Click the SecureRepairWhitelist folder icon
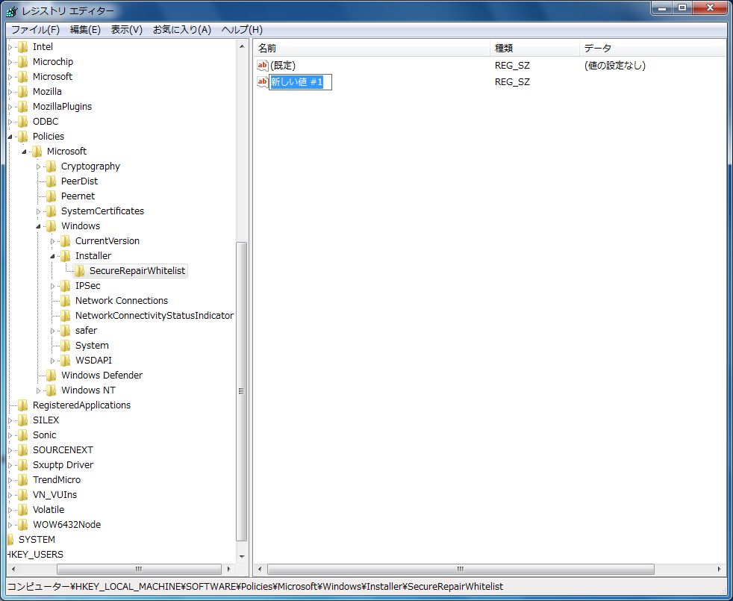This screenshot has width=733, height=601. tap(80, 271)
